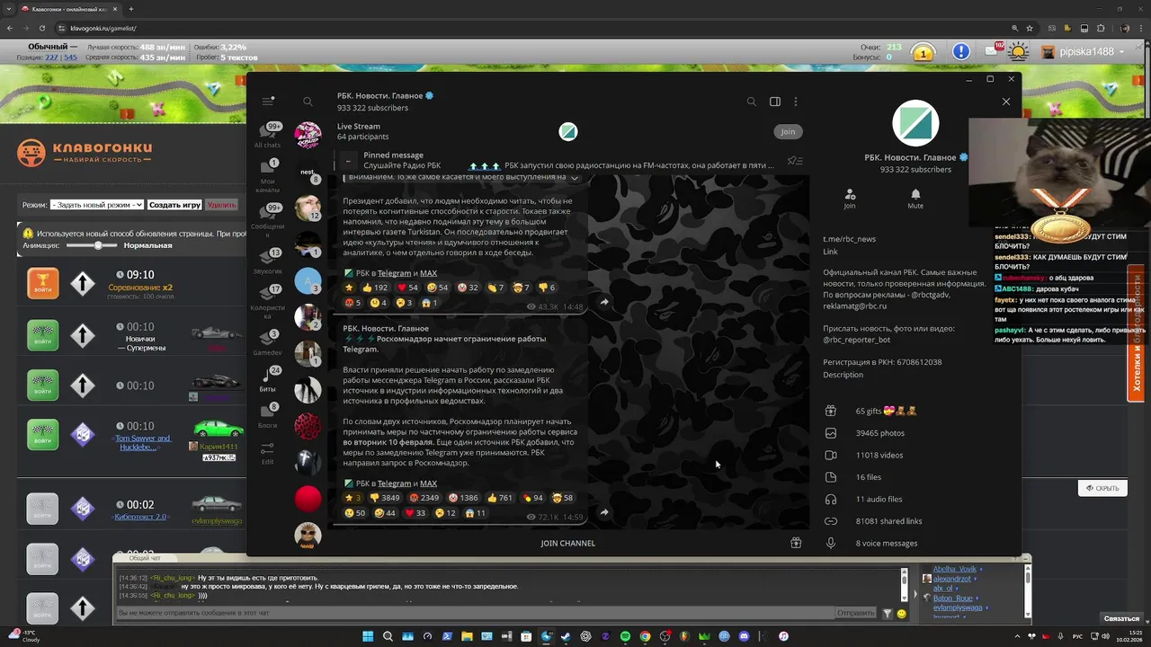Open Биты chat folder
Viewport: 1151px width, 647px height.
point(267,379)
